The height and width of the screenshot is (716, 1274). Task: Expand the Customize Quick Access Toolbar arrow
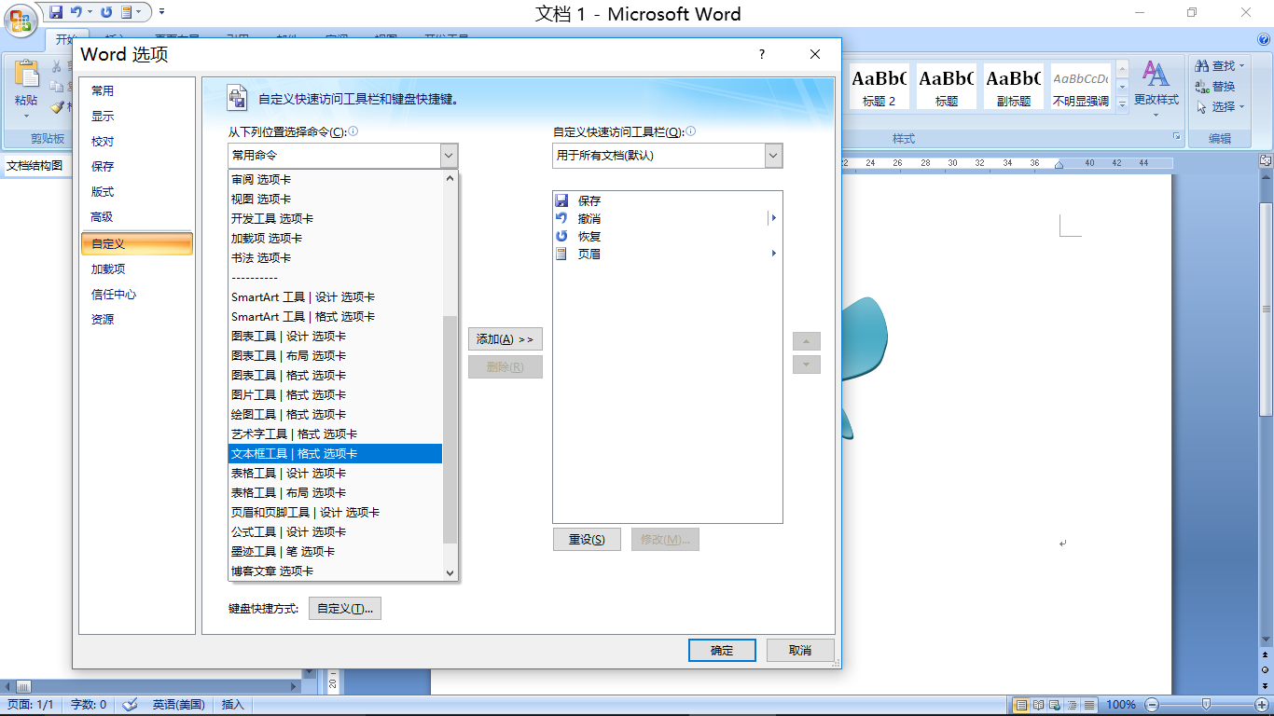tap(162, 12)
